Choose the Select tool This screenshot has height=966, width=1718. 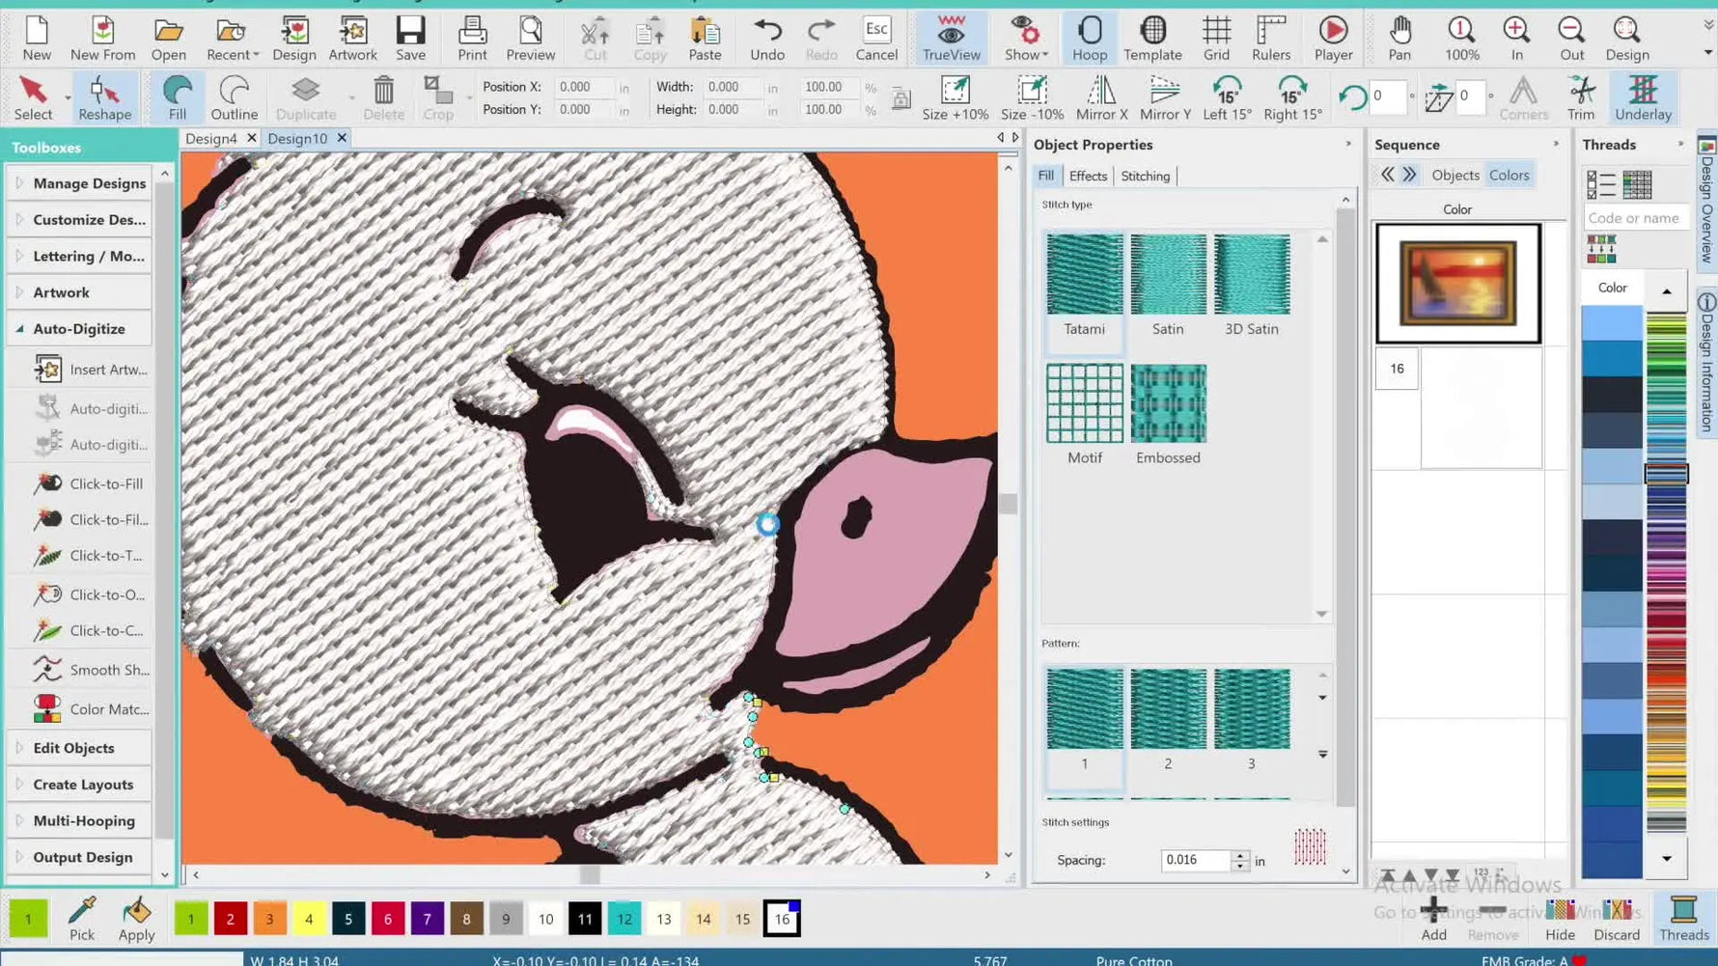pyautogui.click(x=33, y=98)
